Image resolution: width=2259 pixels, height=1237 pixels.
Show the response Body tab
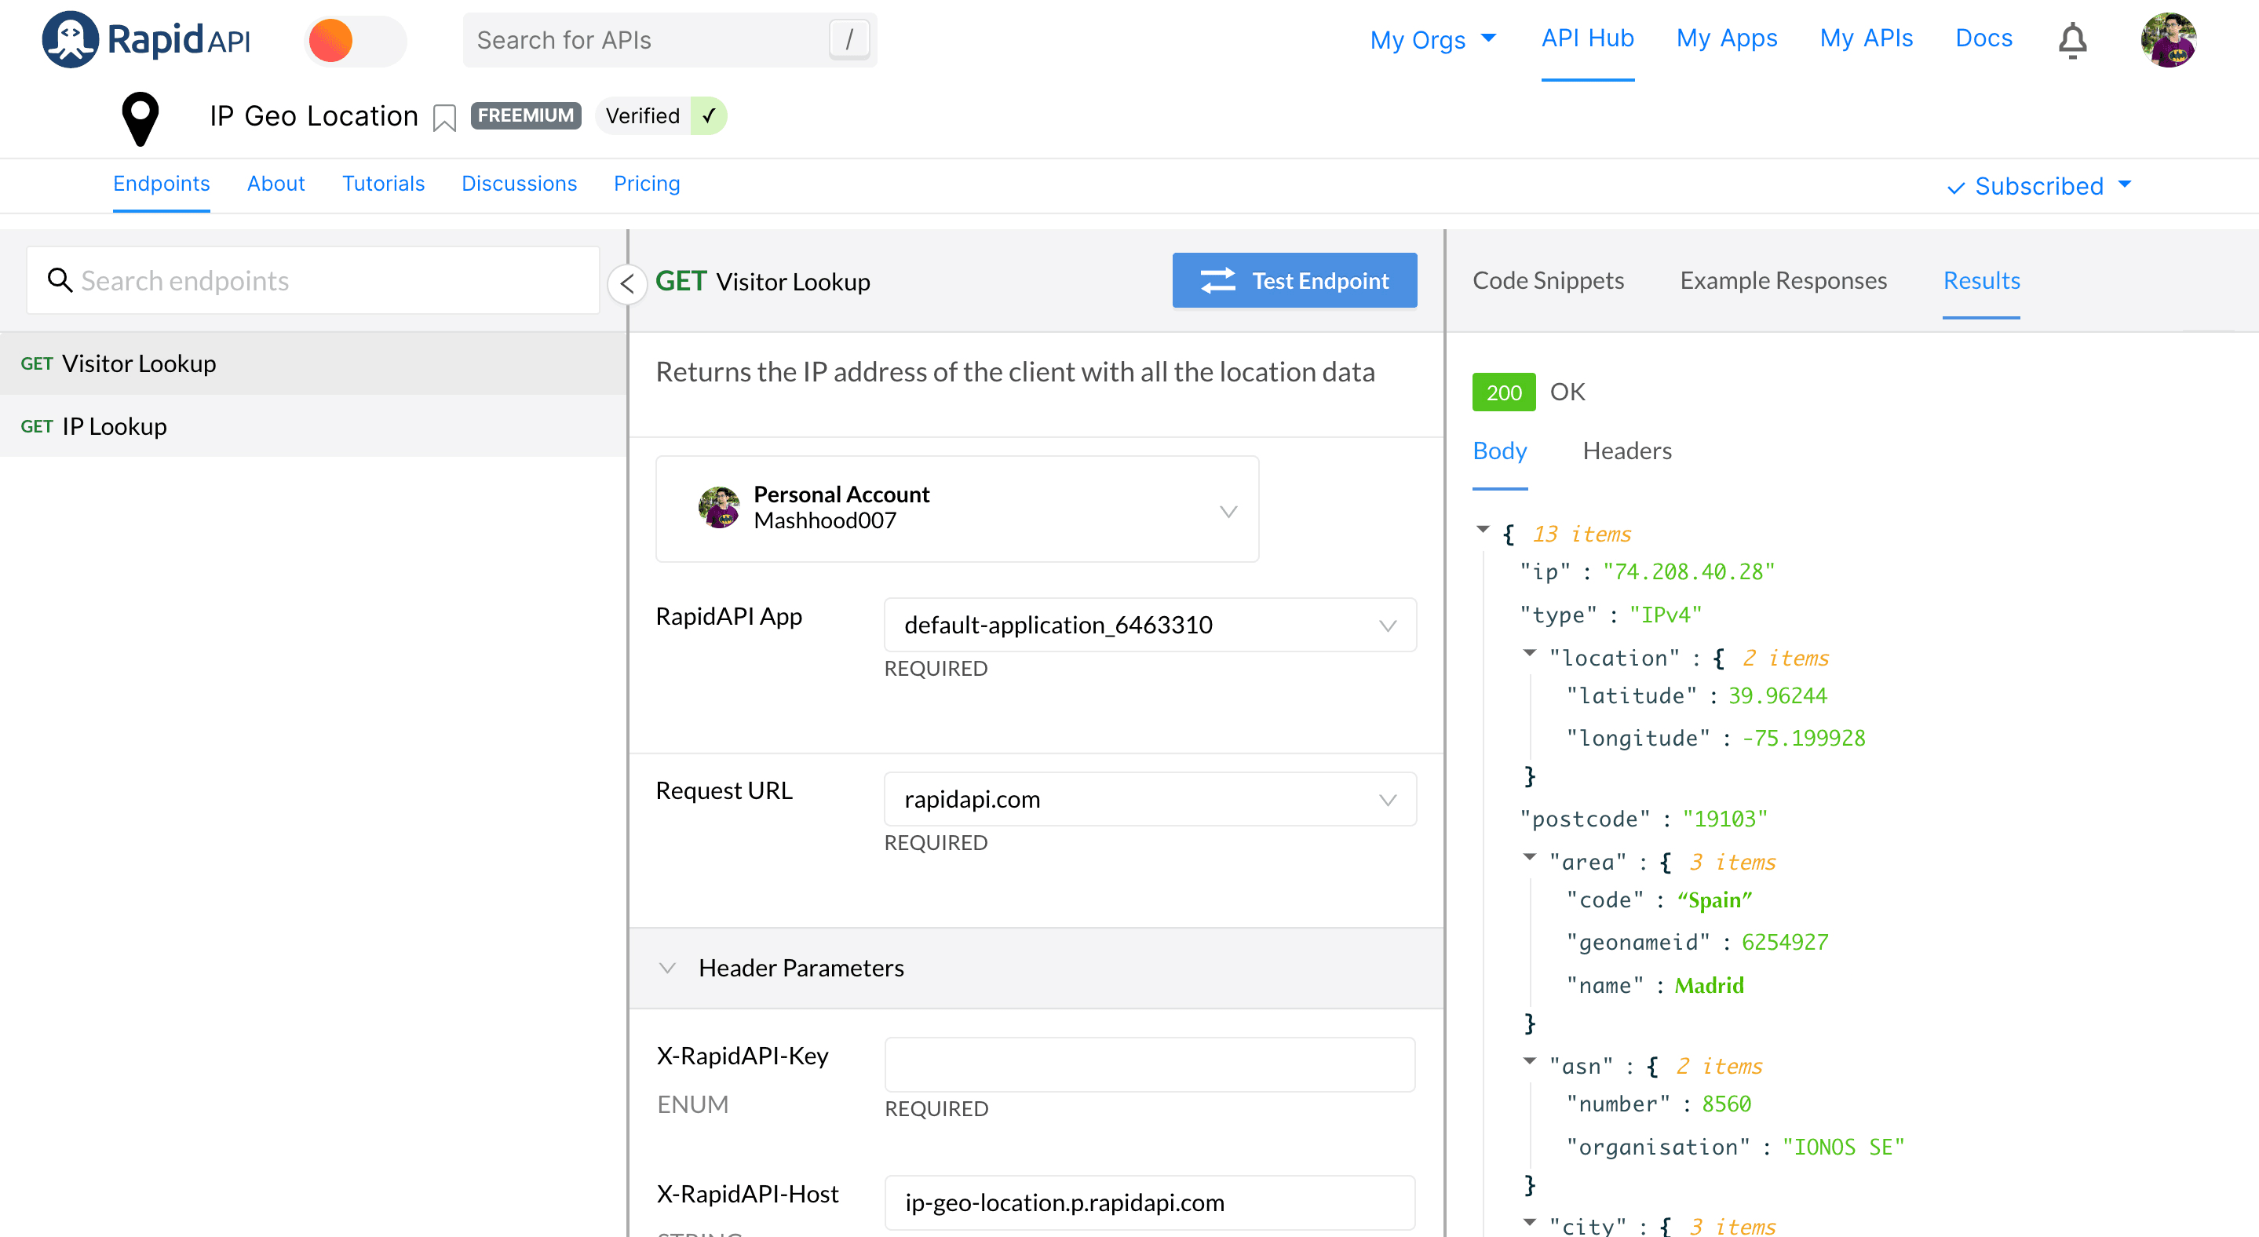[x=1499, y=451]
